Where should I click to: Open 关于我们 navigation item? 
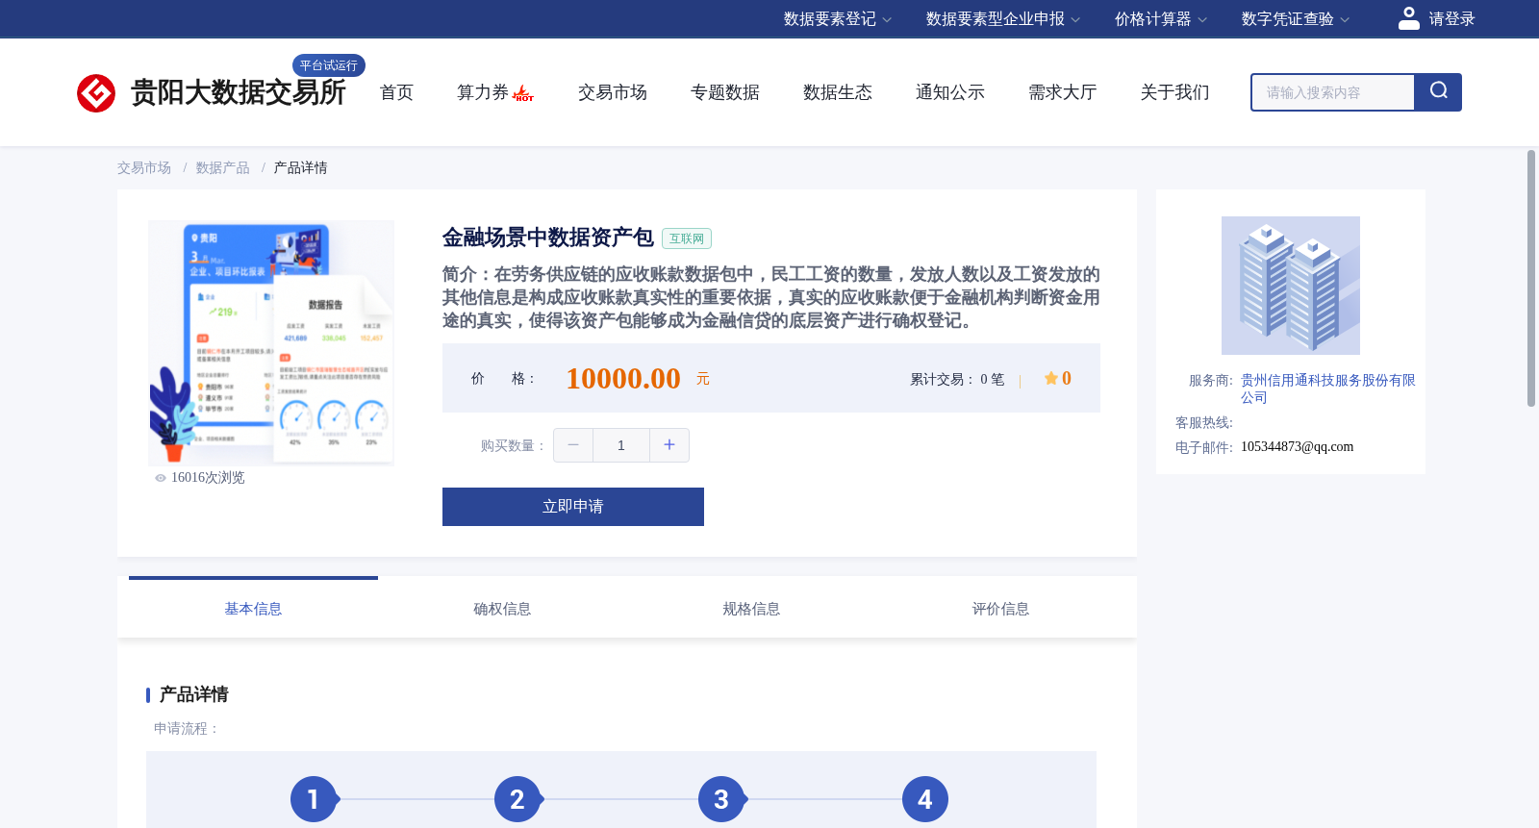pyautogui.click(x=1175, y=92)
